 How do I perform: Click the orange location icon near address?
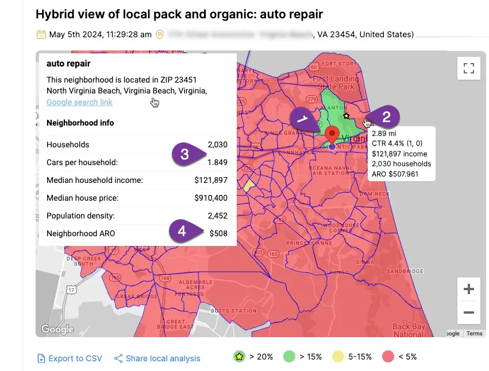(160, 34)
